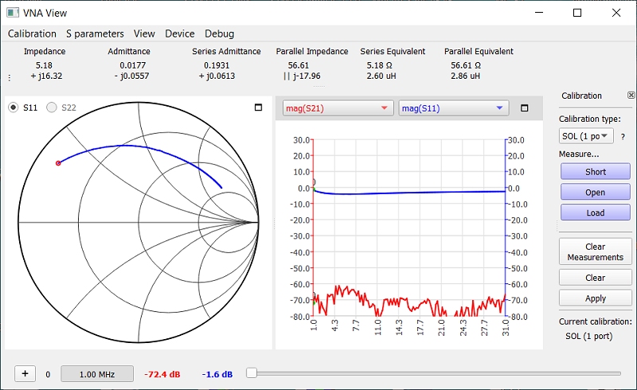This screenshot has height=390, width=637.
Task: Click the vertical dots handle beside impedance readout
Action: pyautogui.click(x=10, y=78)
